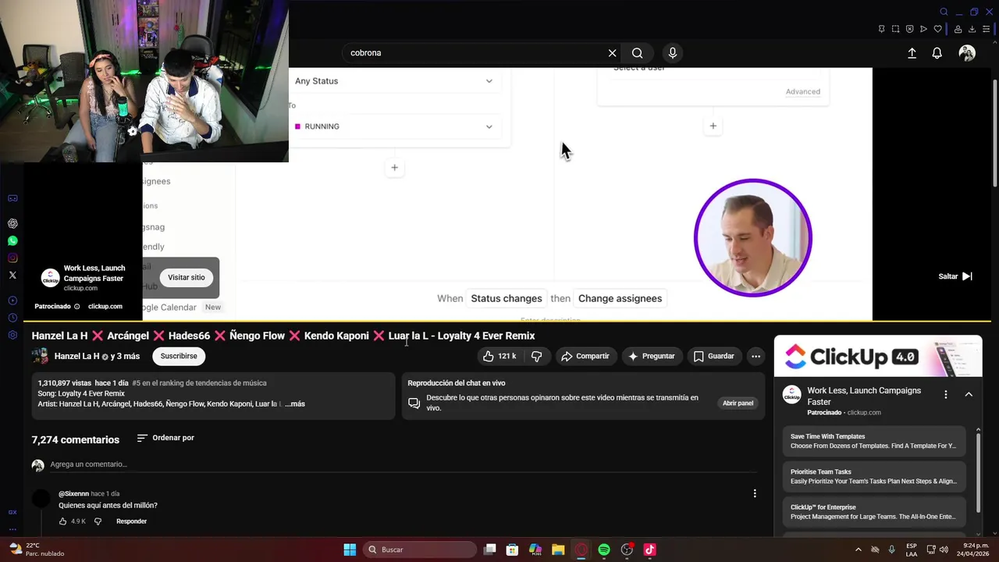Open TikTok from the taskbar
The width and height of the screenshot is (999, 562).
(649, 550)
